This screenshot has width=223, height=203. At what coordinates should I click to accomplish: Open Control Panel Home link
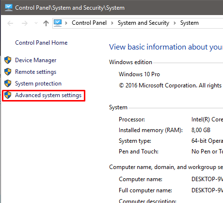click(x=41, y=43)
